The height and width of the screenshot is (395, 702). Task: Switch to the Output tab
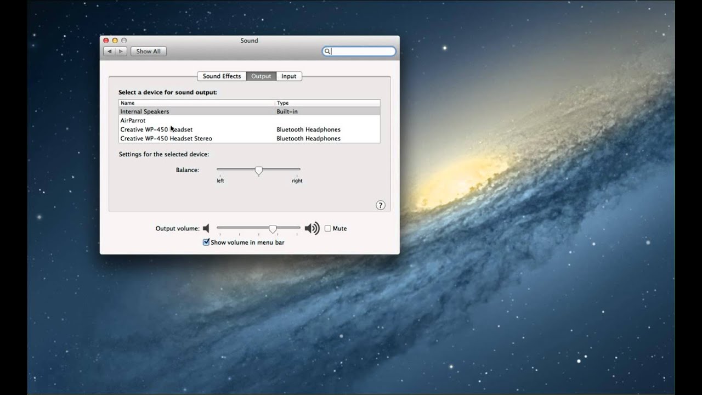(261, 76)
